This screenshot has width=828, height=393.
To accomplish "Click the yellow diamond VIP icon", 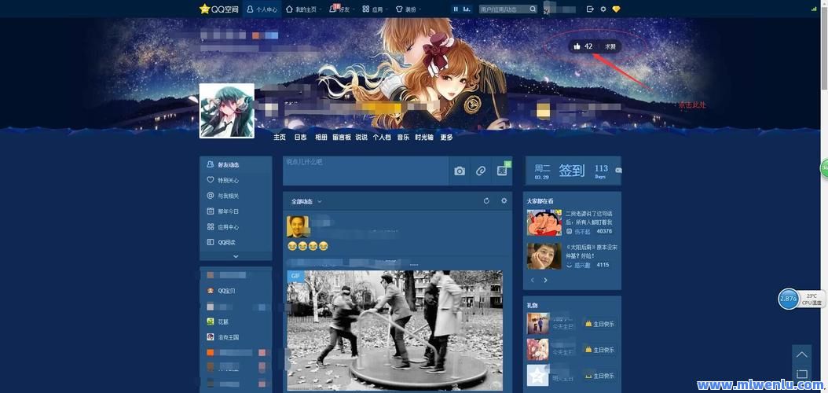I will (x=616, y=9).
